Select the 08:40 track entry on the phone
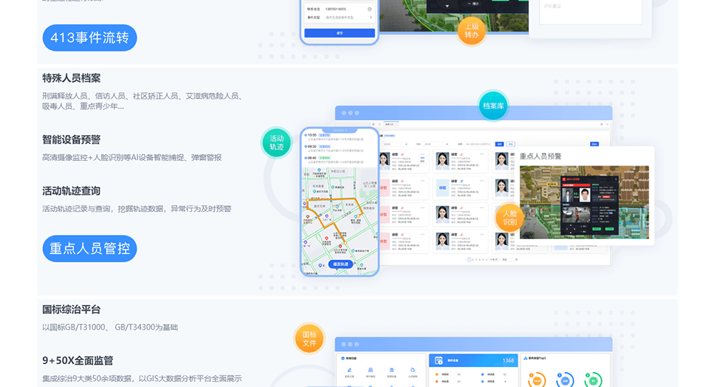This screenshot has width=715, height=387. [x=335, y=160]
